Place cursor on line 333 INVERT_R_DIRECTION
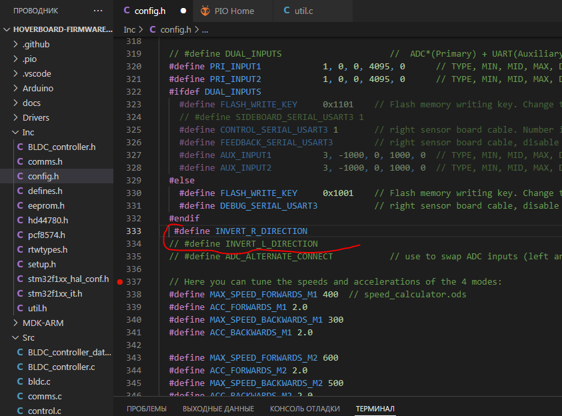The image size is (562, 416). (x=261, y=231)
